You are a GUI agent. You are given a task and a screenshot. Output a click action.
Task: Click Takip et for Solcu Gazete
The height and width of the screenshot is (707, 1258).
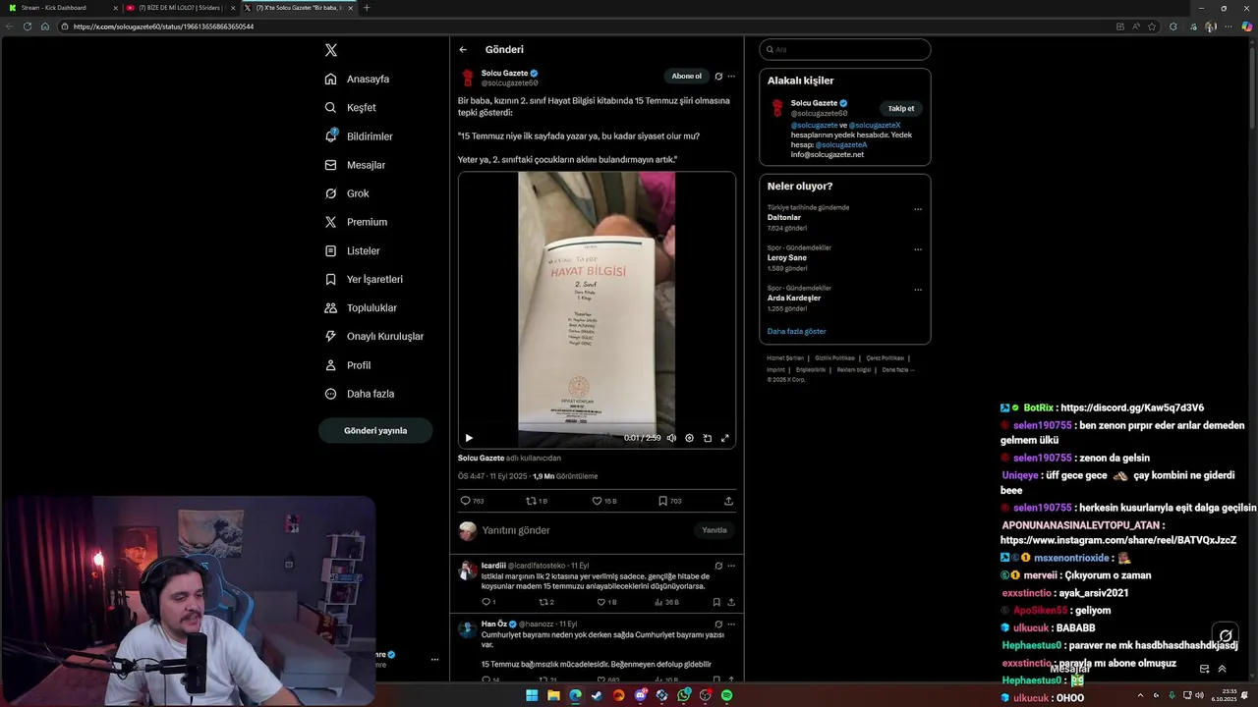click(901, 109)
